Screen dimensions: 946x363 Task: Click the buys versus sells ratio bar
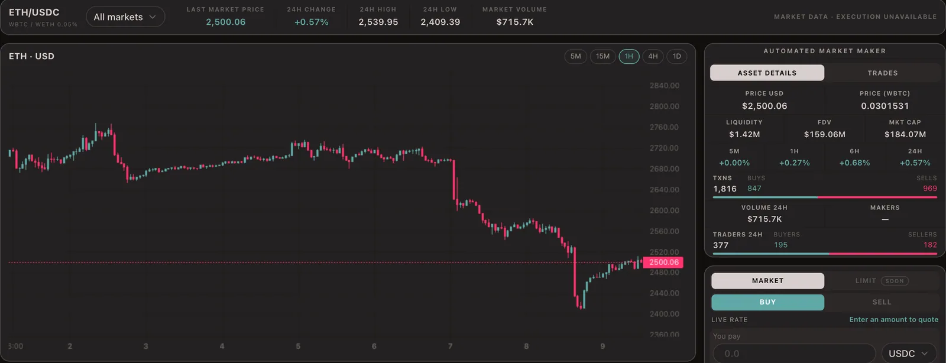tap(825, 197)
